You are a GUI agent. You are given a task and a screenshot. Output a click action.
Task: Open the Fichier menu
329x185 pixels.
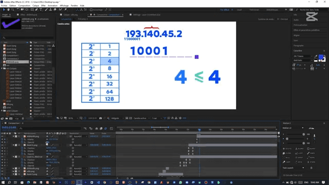(x=4, y=6)
